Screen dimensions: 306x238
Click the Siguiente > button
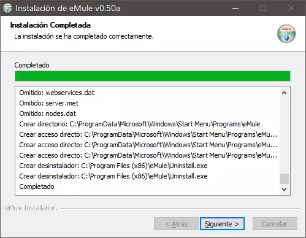222,224
